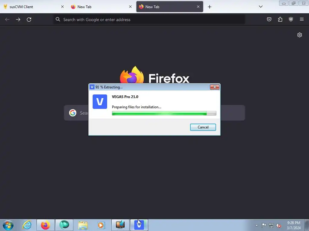309x231 pixels.
Task: Click the VEGAS Pro extraction progress bar
Action: click(164, 113)
